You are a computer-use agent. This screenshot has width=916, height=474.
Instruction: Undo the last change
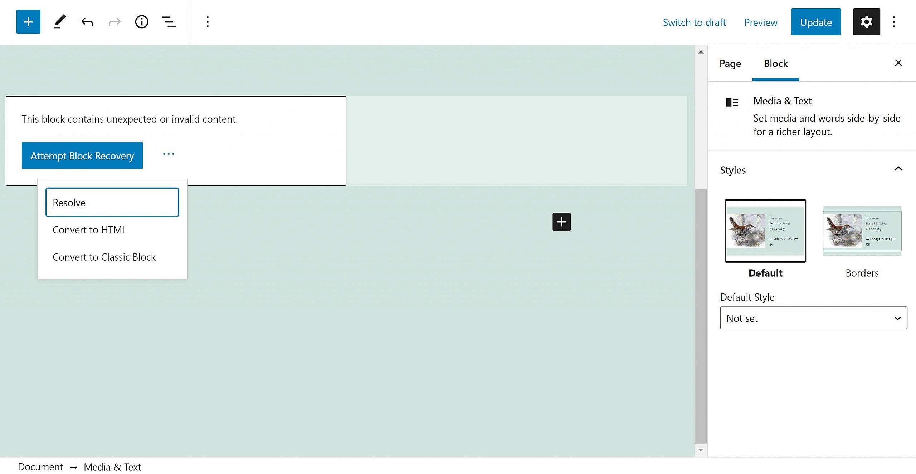tap(87, 21)
